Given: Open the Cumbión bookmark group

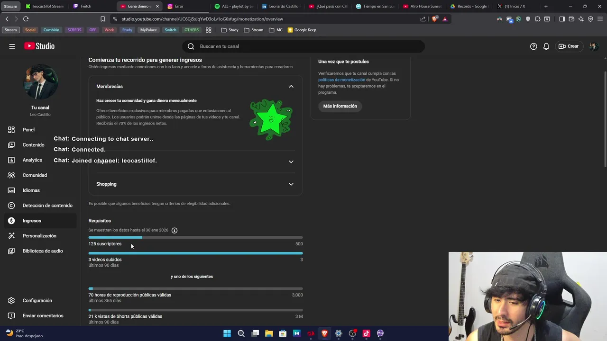Looking at the screenshot, I should pos(51,30).
